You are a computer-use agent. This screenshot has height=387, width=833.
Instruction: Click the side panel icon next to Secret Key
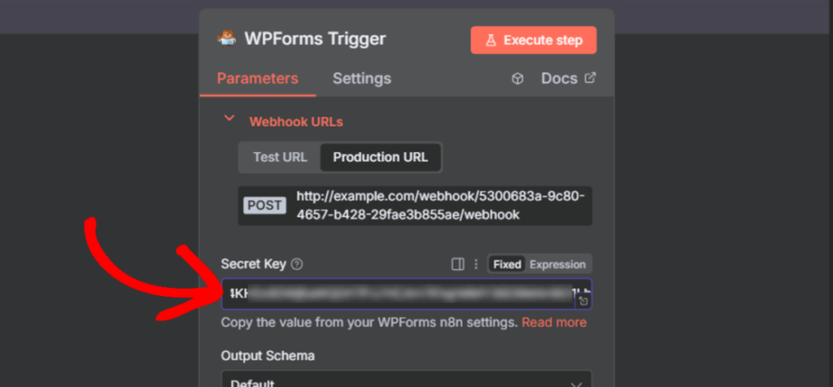tap(458, 264)
